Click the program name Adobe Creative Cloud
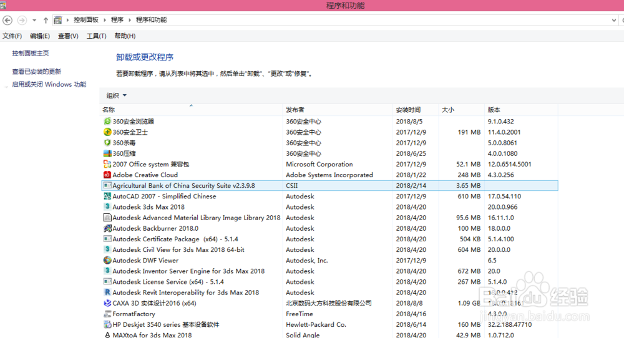This screenshot has width=624, height=338. tap(145, 175)
